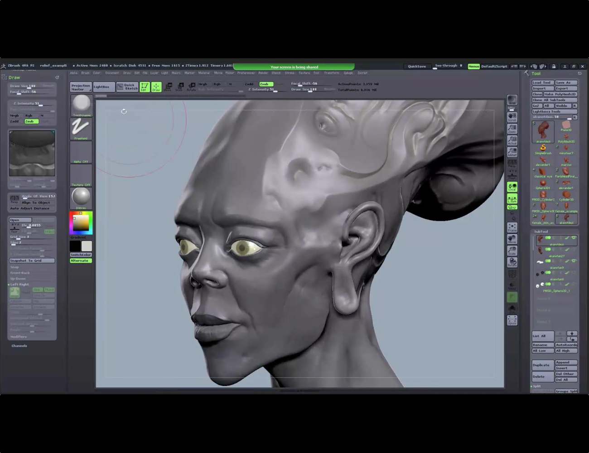Select the PolyMesh3D star tool thumbnail
Image resolution: width=589 pixels, height=453 pixels.
tap(566, 138)
